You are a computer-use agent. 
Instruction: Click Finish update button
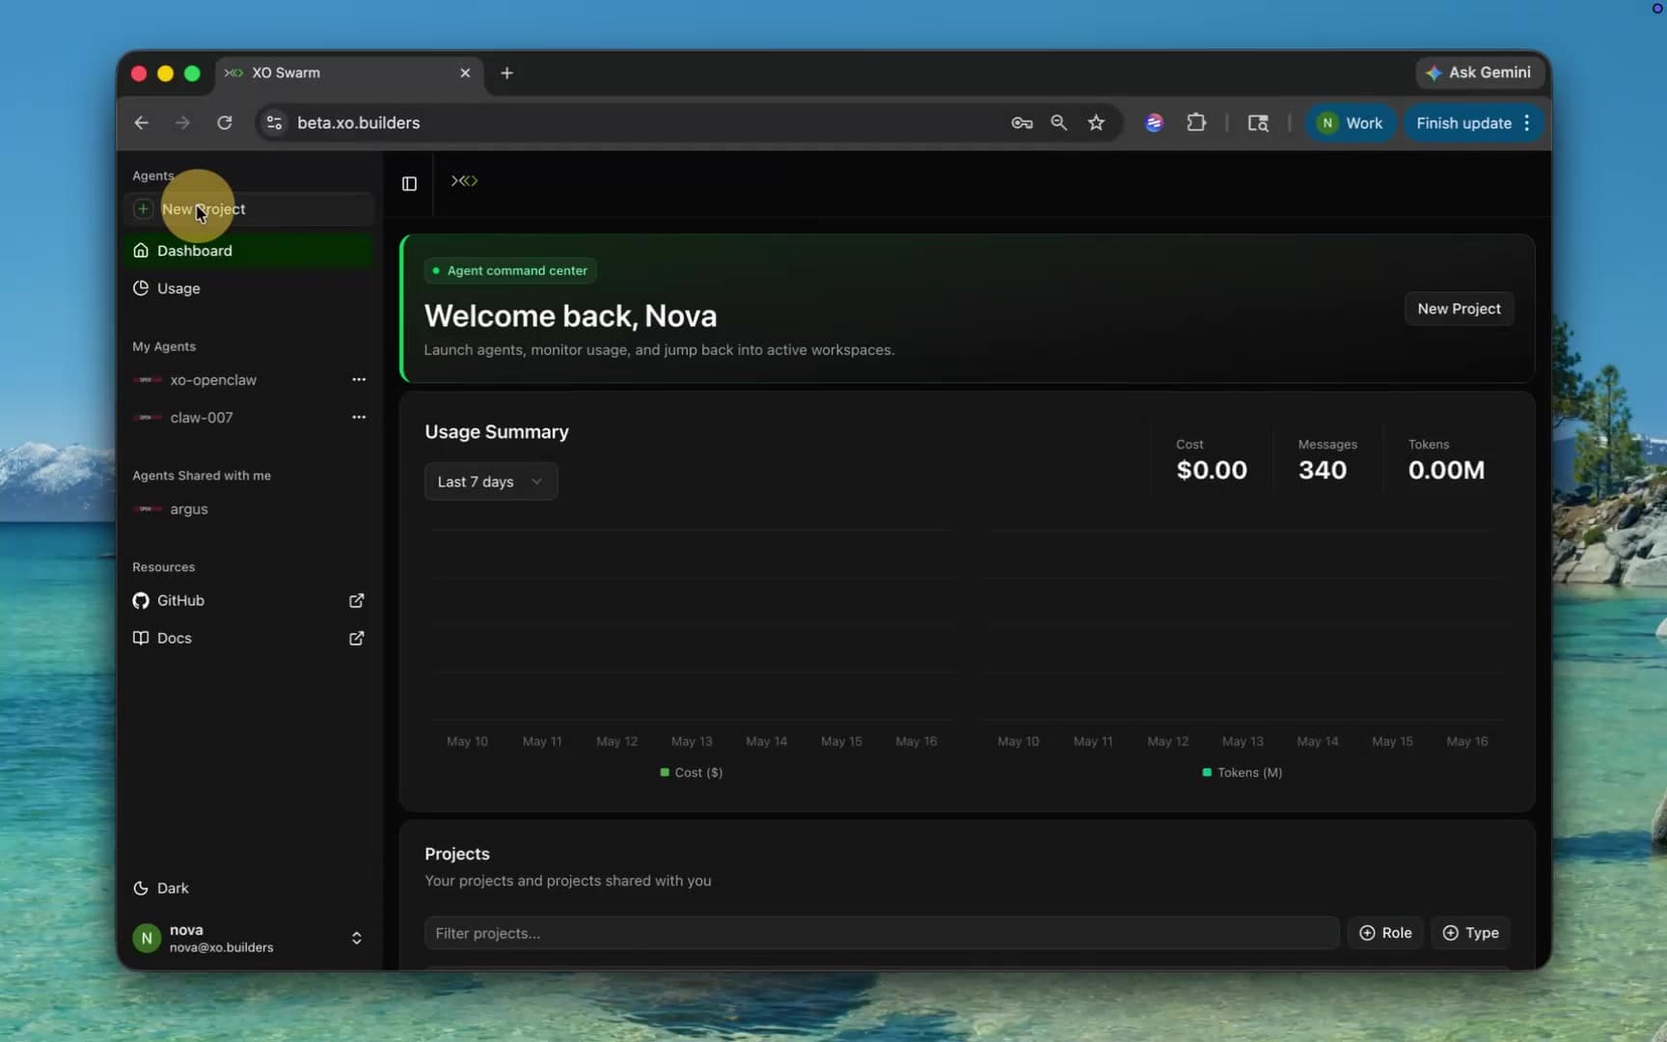1463,123
